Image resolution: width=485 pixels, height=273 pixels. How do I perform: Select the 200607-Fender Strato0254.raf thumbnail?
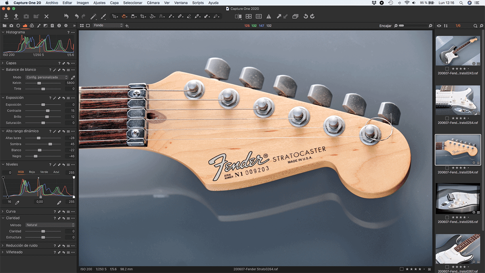458,100
